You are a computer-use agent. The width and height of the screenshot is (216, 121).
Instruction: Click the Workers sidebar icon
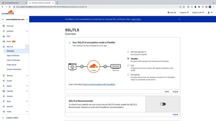[x=4, y=96]
